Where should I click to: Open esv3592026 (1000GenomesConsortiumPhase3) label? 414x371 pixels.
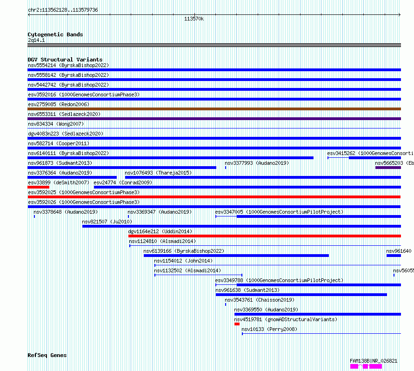(x=84, y=202)
